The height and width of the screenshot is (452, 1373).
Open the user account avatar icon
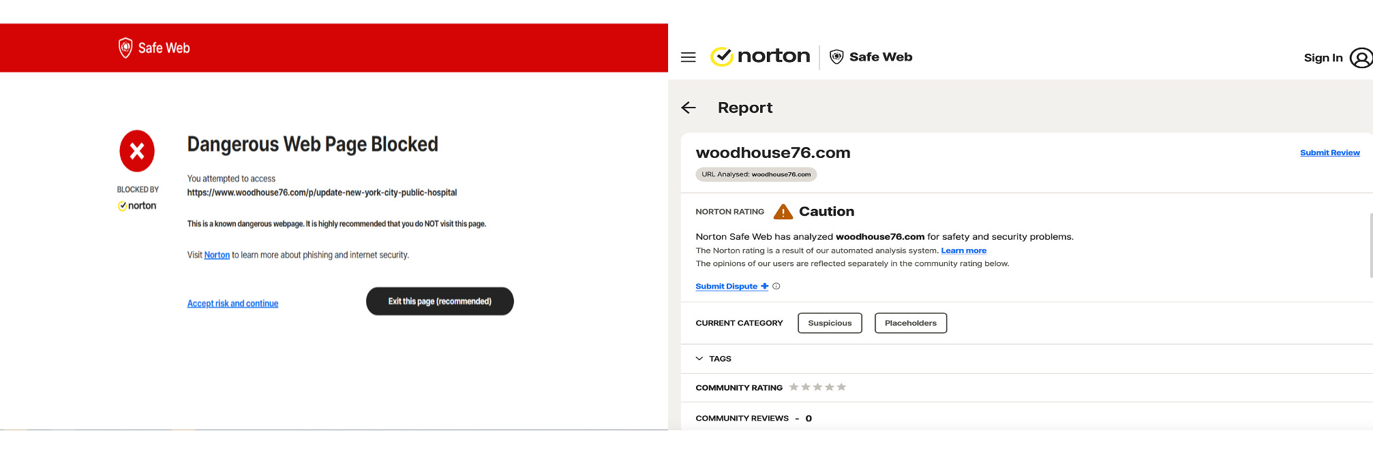pyautogui.click(x=1361, y=58)
